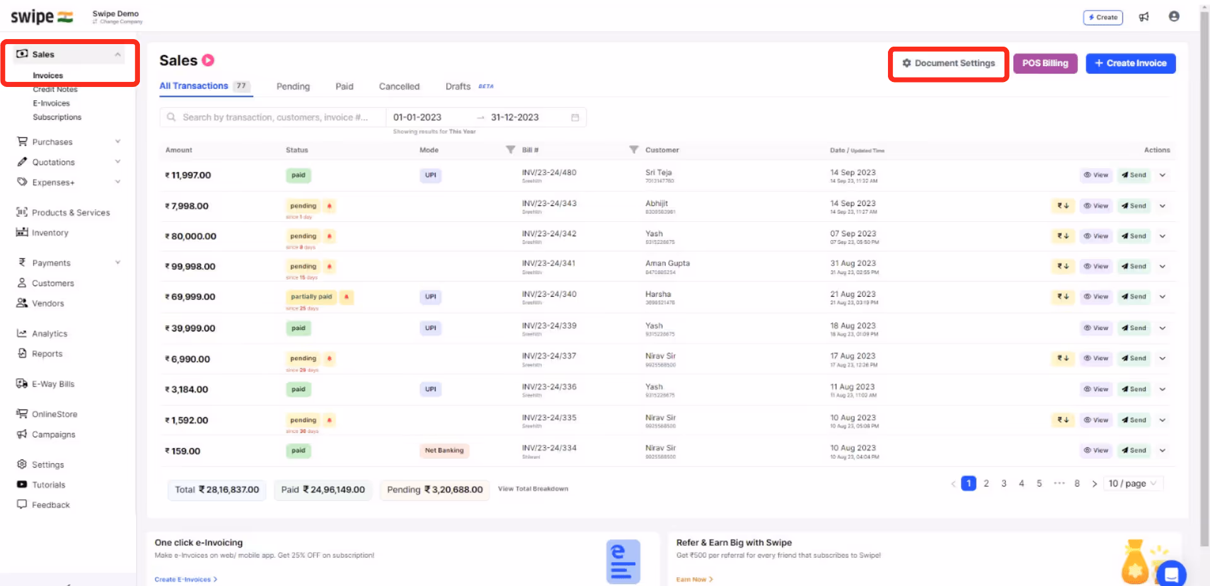Click reminder bell on Harsha partially paid status
Image resolution: width=1210 pixels, height=586 pixels.
click(x=346, y=297)
